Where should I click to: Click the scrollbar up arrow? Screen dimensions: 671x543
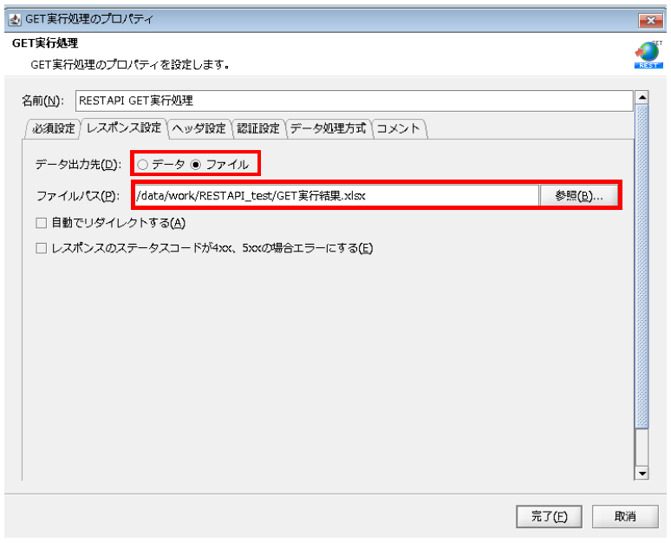point(642,96)
